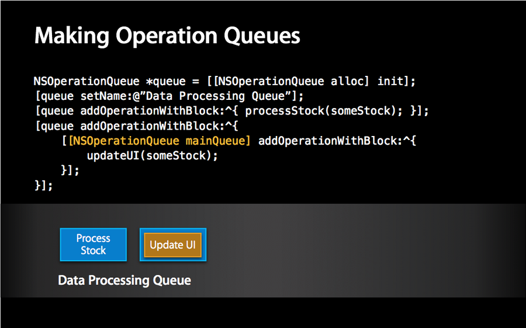Click the orange Update UI box
526x328 pixels.
pos(173,245)
